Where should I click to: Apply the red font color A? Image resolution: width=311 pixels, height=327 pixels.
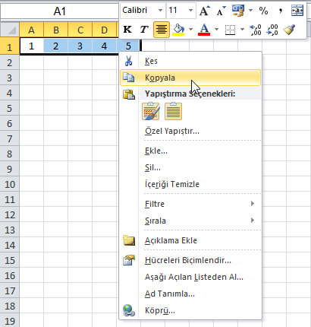204,30
